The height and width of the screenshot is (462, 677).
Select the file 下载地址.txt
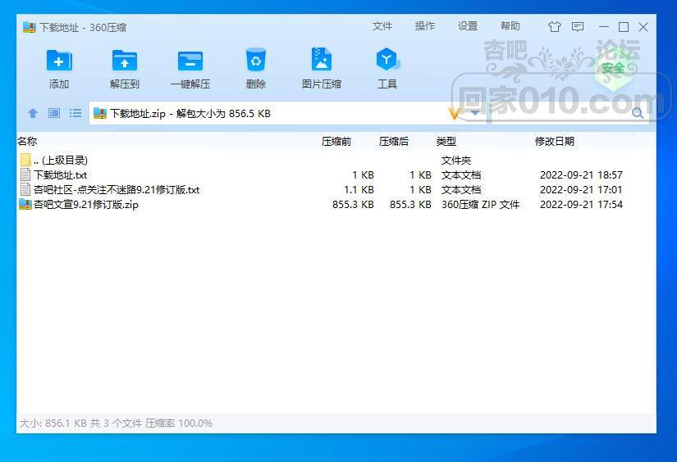coord(61,175)
